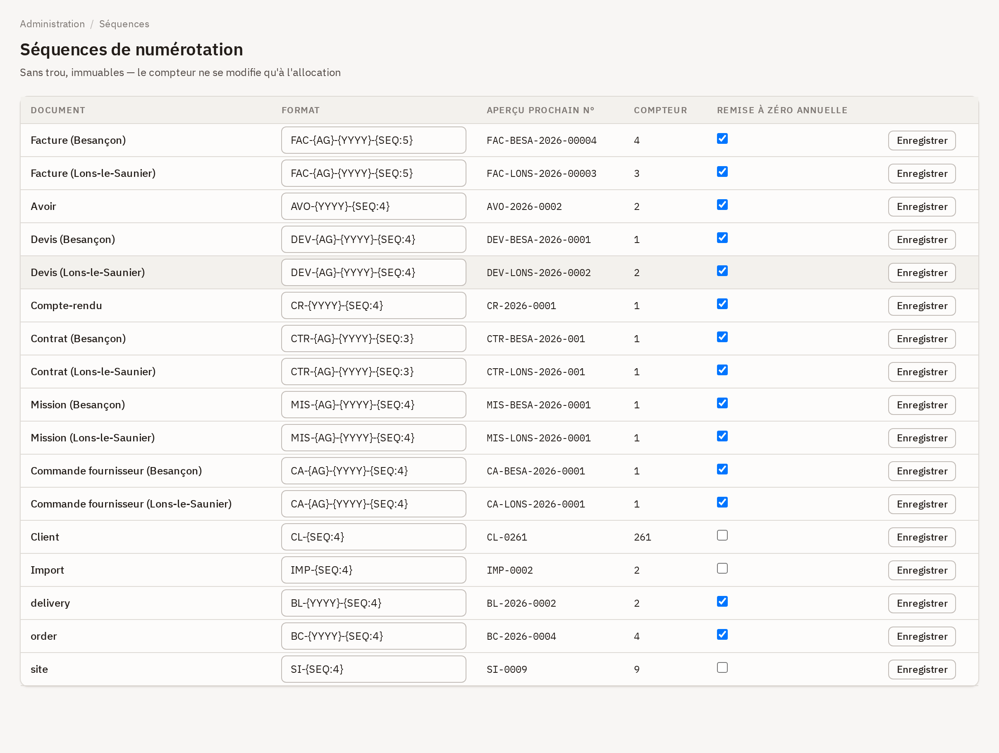
Task: Click the Remise à zéro annuelle header
Action: 782,110
